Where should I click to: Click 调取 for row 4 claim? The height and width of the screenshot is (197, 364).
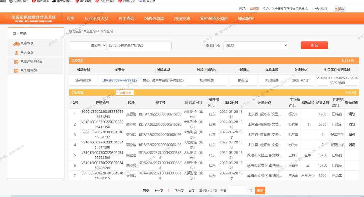coord(352,145)
